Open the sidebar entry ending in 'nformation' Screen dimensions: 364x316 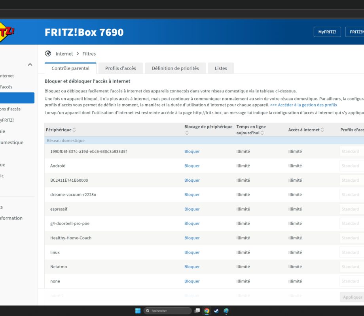click(11, 218)
